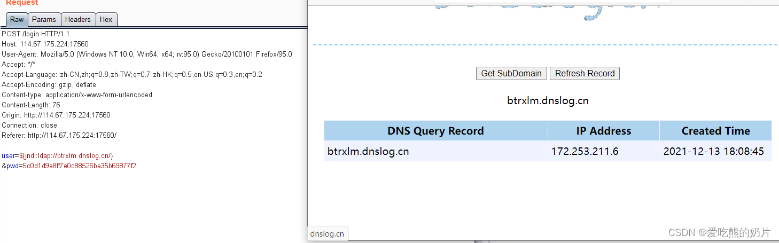Click the POST /login HTTP/1.1 request line
The width and height of the screenshot is (779, 243).
(36, 34)
